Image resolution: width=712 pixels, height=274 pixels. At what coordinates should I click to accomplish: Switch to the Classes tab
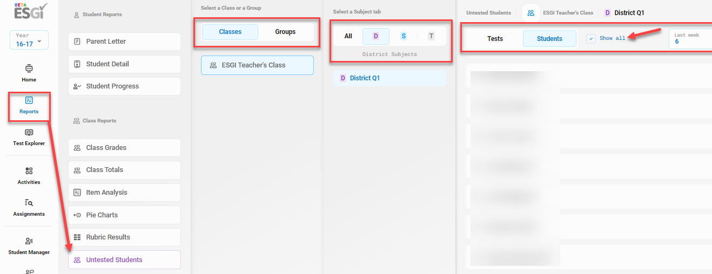(x=230, y=32)
